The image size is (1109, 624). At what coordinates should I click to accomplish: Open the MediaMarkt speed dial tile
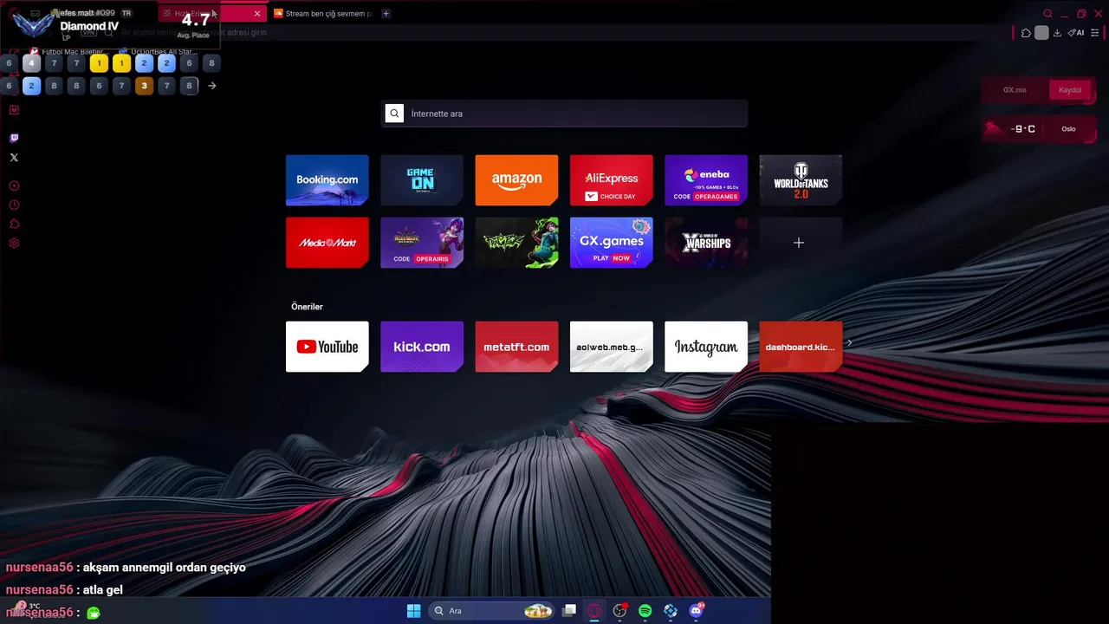327,243
